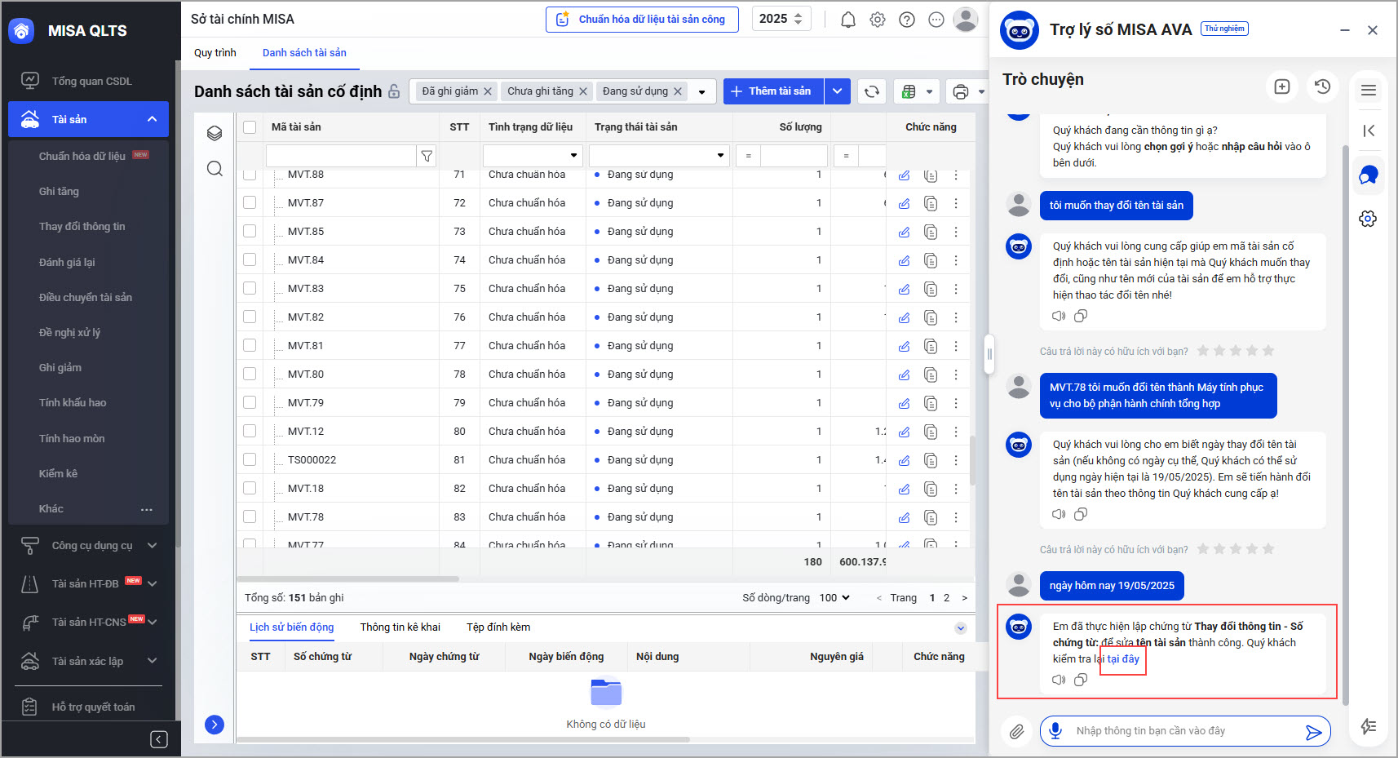
Task: Attach a file with paperclip icon
Action: (1016, 732)
